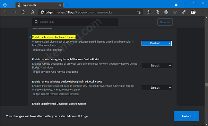Viewport: 208px width, 126px height.
Task: Go forward to next page
Action: (x=15, y=12)
